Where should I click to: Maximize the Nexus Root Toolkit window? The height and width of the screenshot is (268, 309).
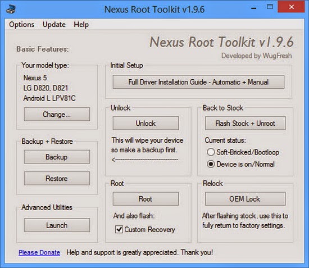(270, 7)
